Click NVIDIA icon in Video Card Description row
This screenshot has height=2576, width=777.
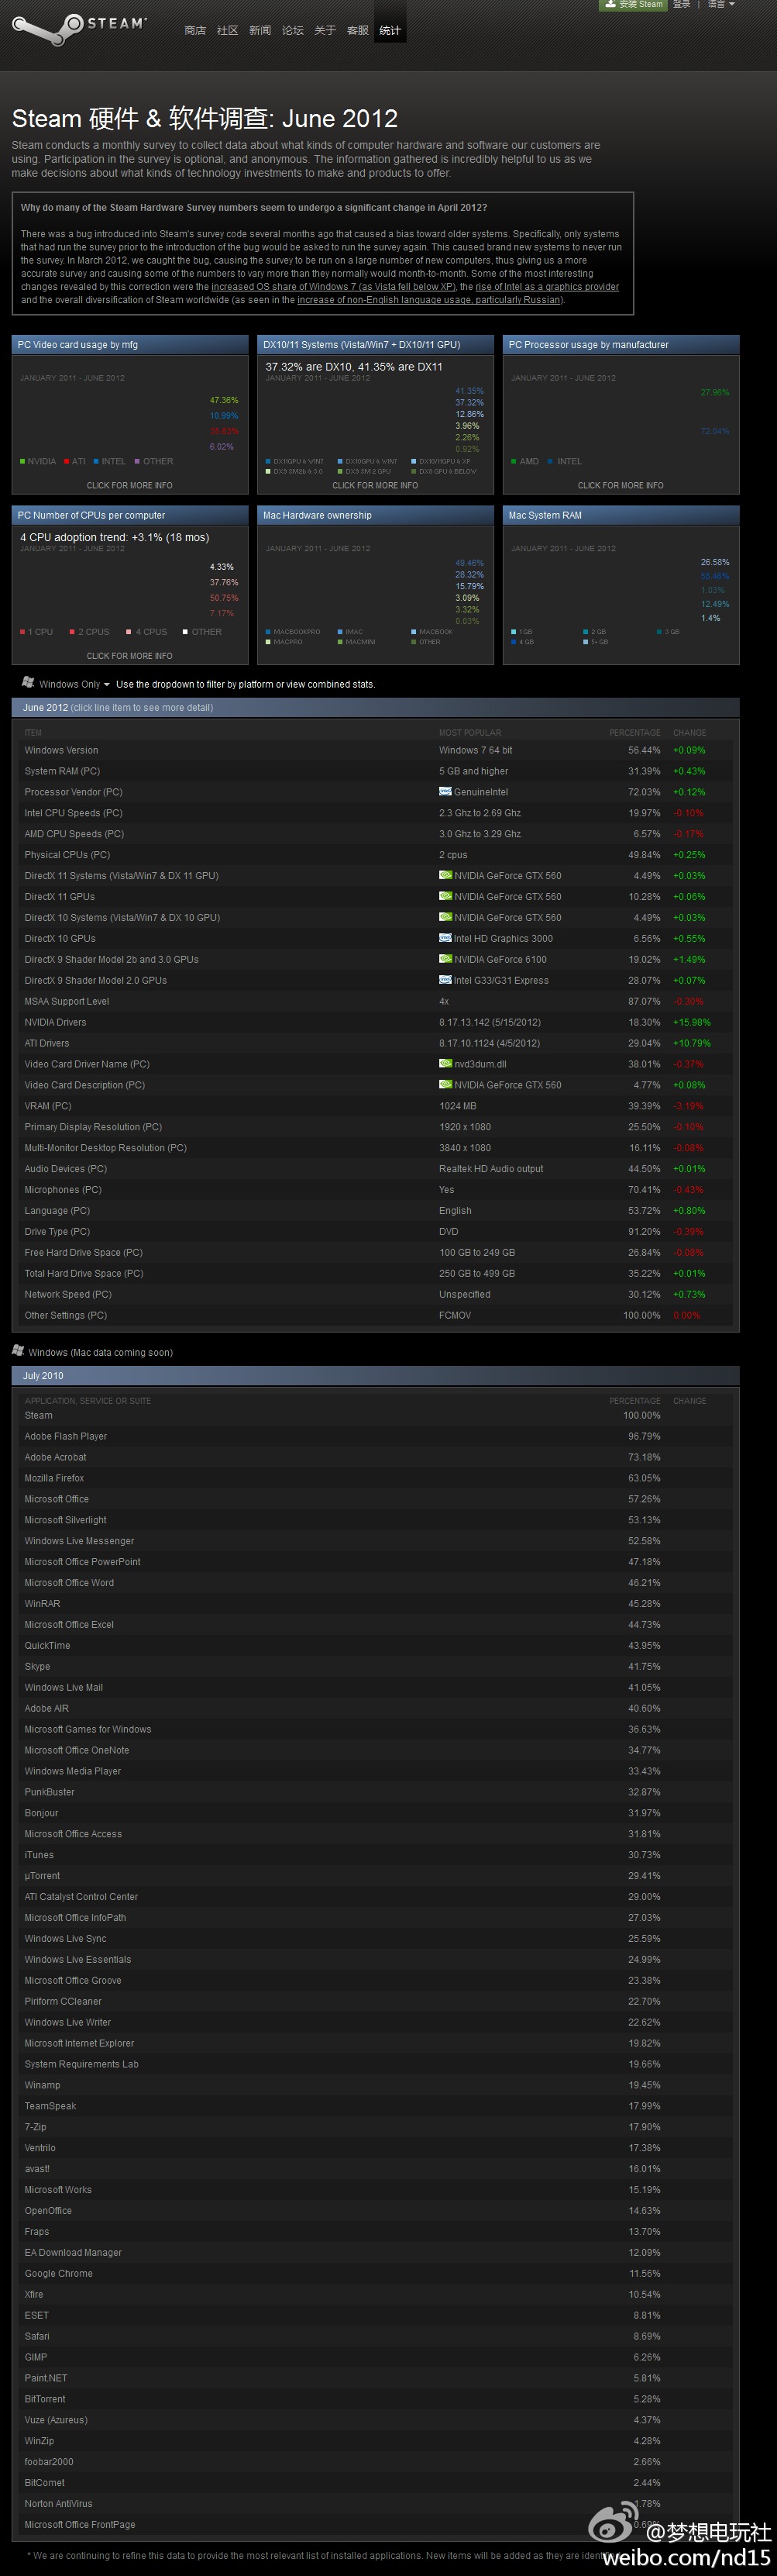pos(445,1084)
